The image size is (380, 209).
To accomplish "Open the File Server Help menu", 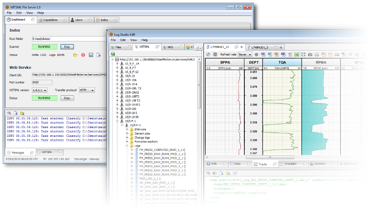I will click(41, 13).
